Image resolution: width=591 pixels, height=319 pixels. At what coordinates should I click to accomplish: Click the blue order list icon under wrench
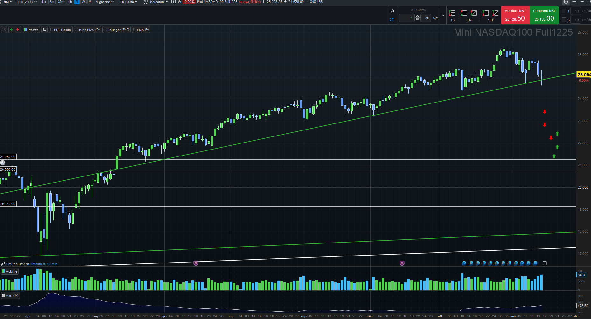click(x=393, y=19)
